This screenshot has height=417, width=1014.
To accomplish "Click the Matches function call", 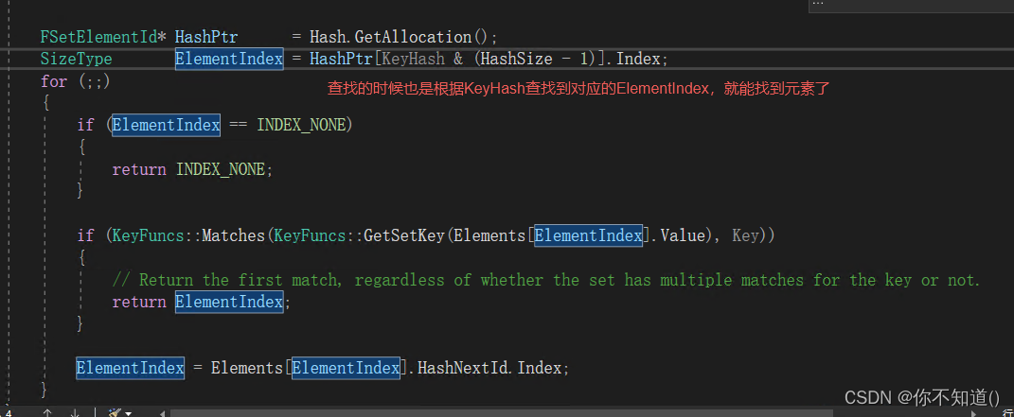I will (234, 235).
